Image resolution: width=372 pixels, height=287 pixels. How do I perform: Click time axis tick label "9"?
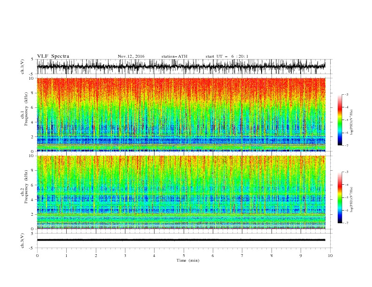click(301, 256)
